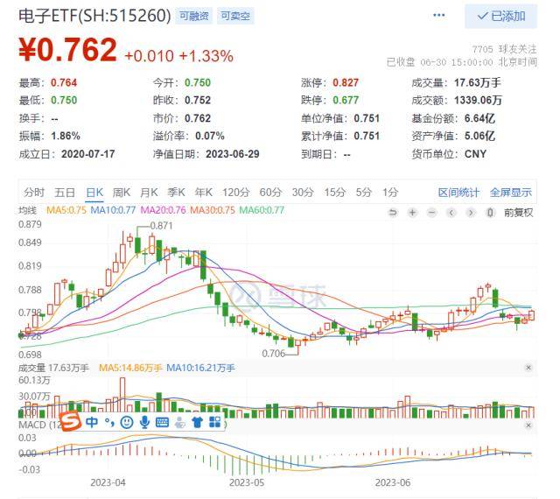The width and height of the screenshot is (560, 499).
Task: Switch to the 分时 chart tab
Action: pos(34,193)
